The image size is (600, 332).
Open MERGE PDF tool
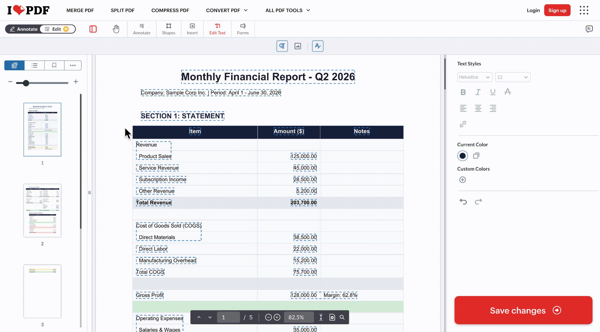pyautogui.click(x=80, y=10)
